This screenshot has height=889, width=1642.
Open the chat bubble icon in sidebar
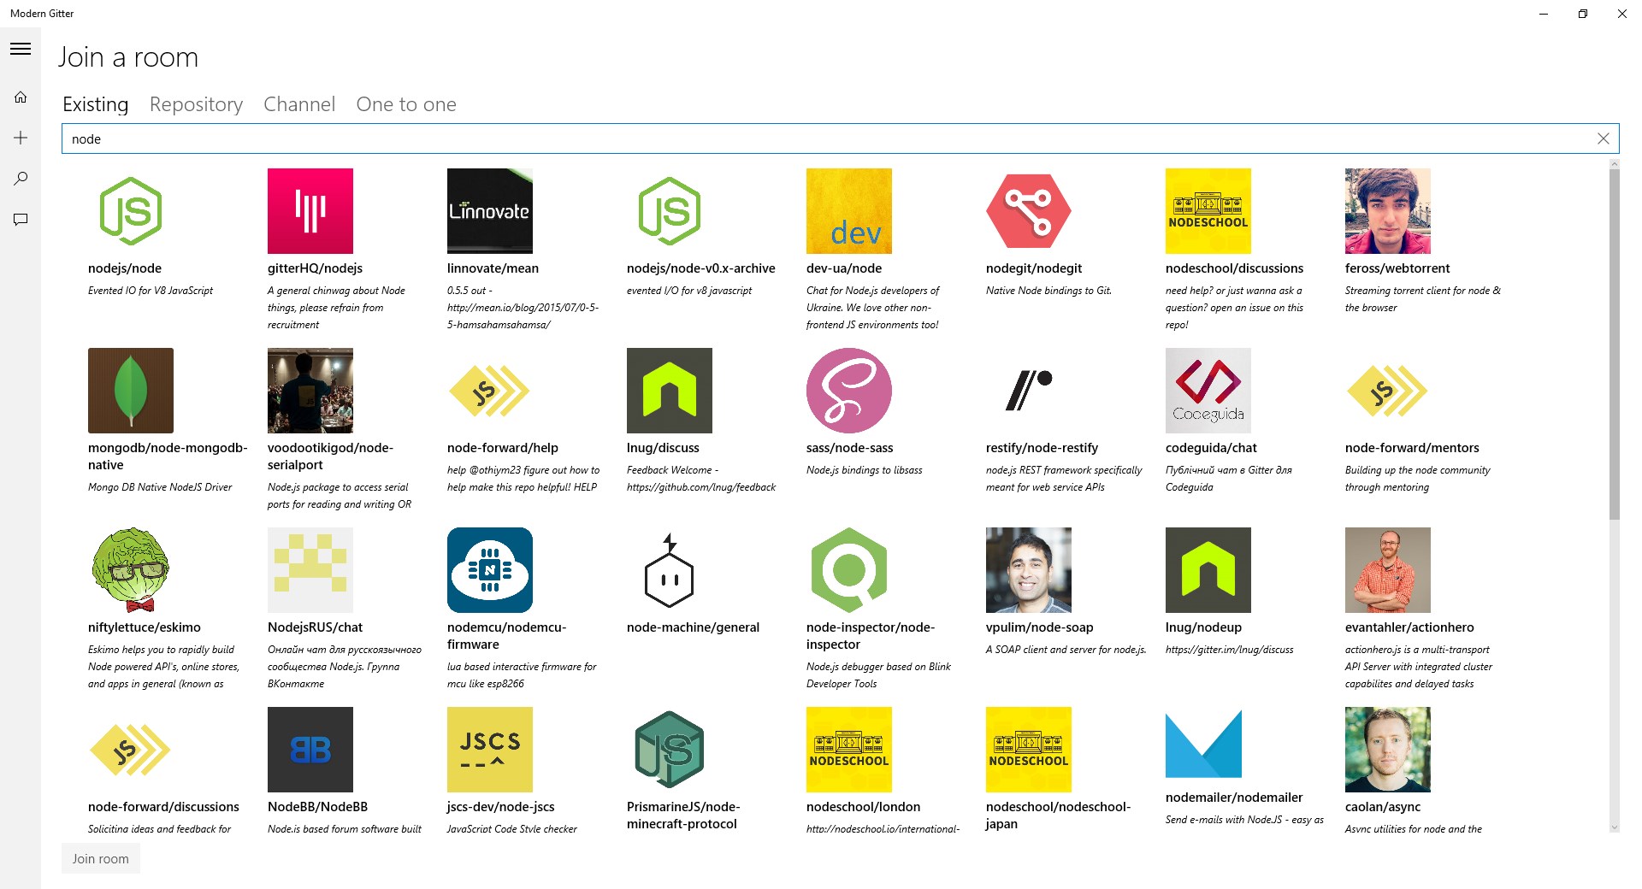point(21,220)
